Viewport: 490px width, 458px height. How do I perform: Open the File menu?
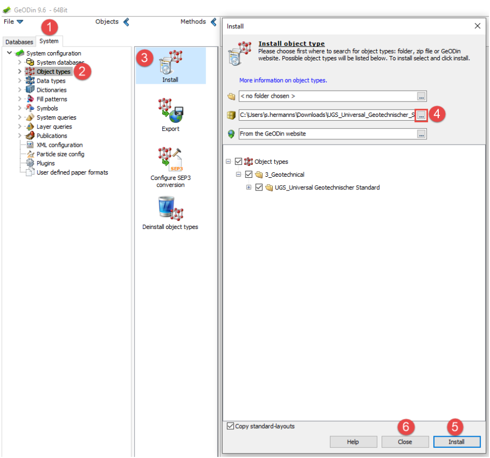pyautogui.click(x=13, y=22)
